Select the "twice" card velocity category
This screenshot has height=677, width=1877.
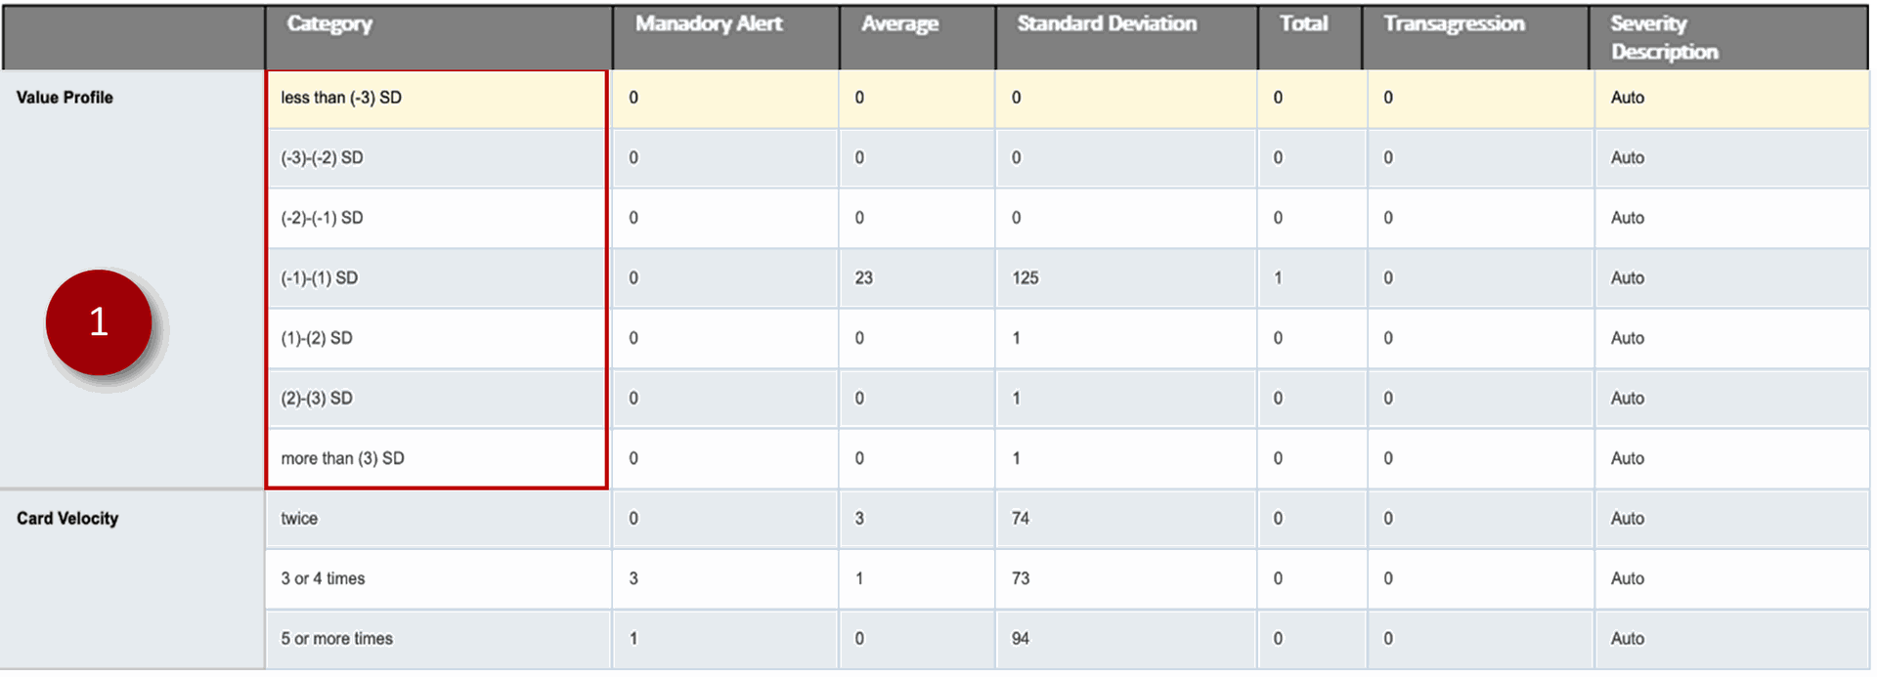pyautogui.click(x=299, y=519)
